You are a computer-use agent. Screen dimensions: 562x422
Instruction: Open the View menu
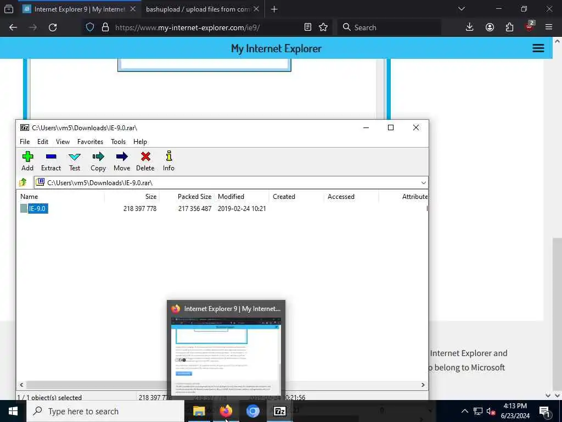pos(63,142)
